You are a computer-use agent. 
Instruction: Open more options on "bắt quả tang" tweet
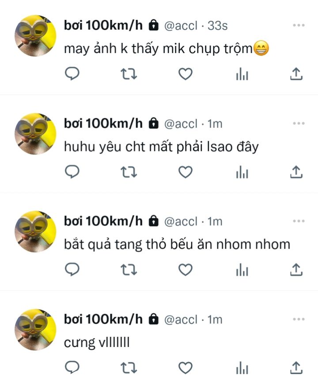[299, 221]
